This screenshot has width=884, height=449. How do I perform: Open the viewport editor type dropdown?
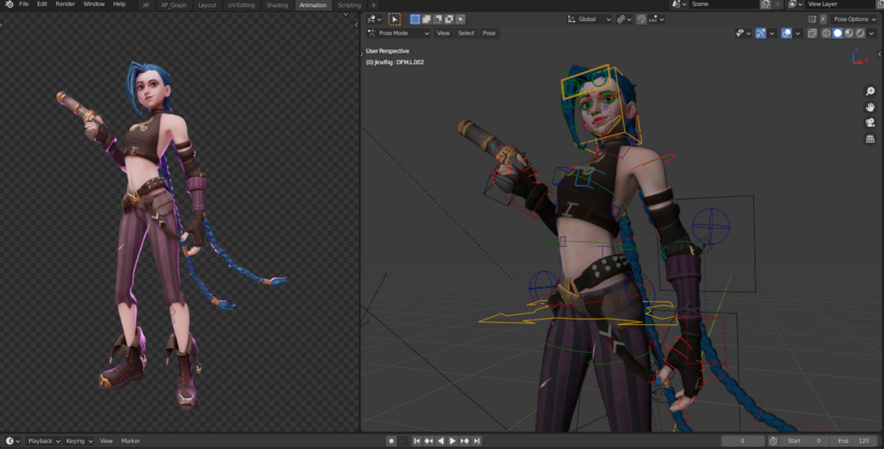tap(375, 19)
